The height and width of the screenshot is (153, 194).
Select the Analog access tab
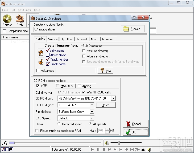86,86
